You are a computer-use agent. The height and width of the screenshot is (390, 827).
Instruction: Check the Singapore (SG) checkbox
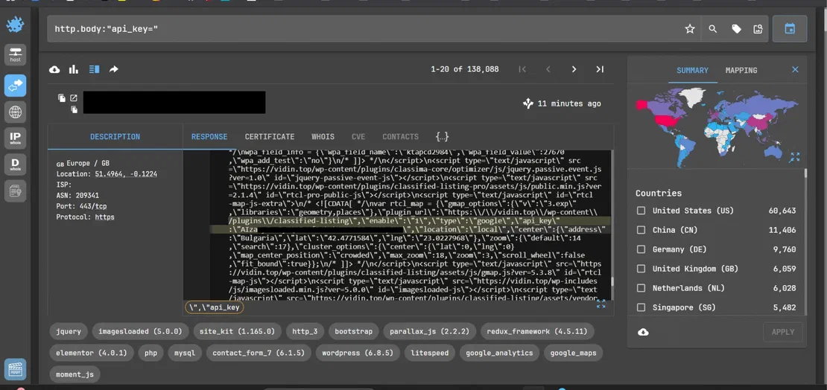pyautogui.click(x=641, y=307)
